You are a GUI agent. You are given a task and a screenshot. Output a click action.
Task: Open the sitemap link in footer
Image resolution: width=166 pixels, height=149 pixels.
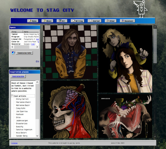click(14, 143)
